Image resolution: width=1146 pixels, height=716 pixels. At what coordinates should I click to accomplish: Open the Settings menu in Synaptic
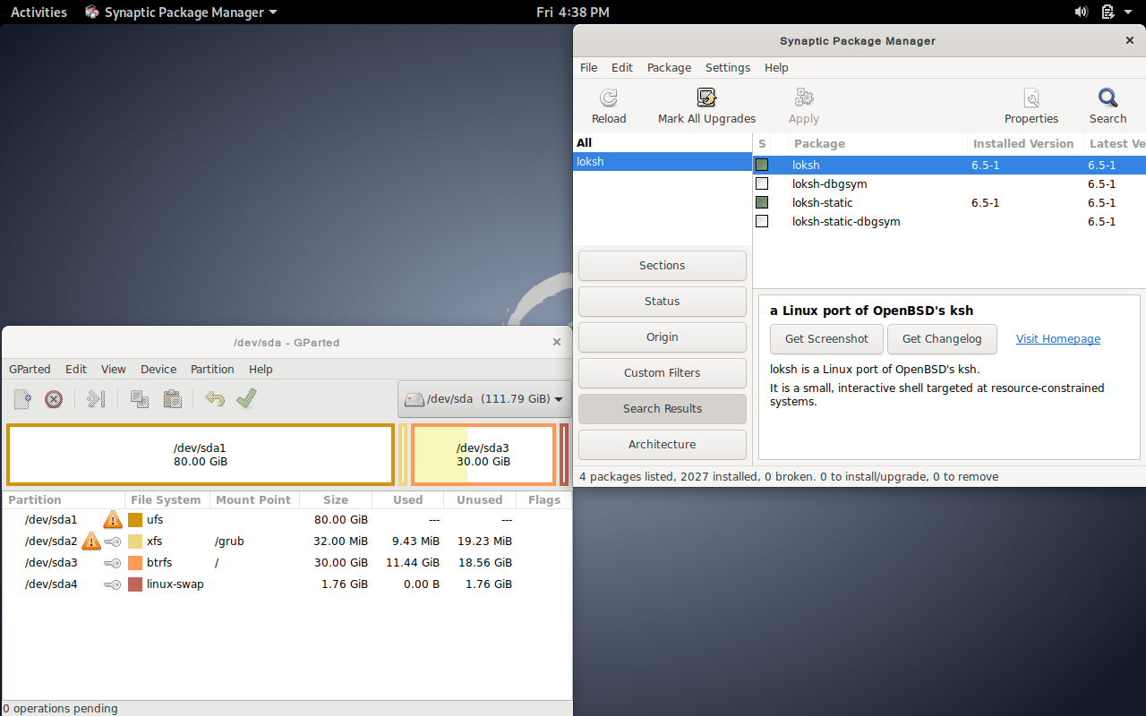(728, 67)
